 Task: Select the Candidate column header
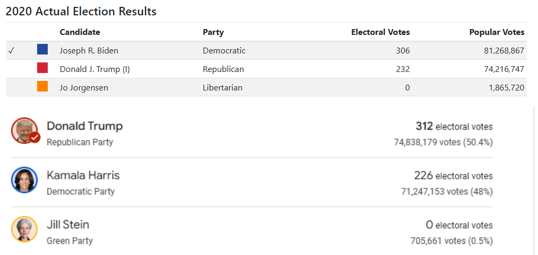pos(80,32)
